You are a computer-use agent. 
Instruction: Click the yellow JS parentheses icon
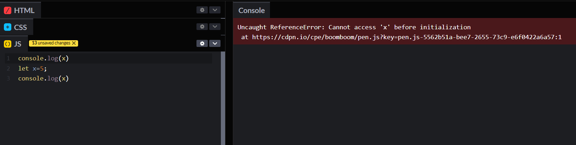point(7,44)
